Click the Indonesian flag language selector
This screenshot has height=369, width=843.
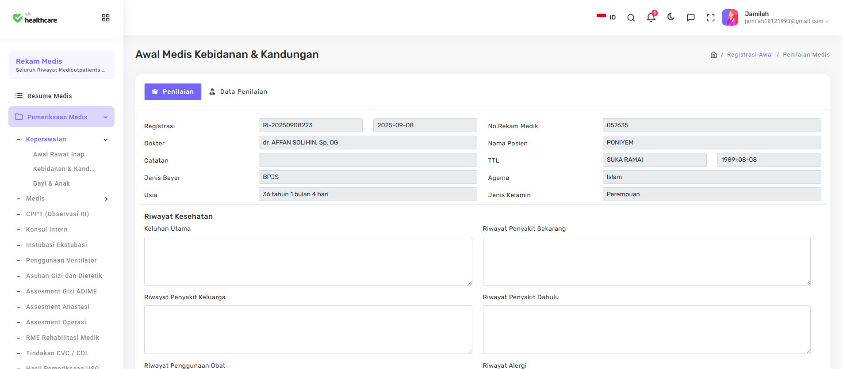tap(606, 17)
